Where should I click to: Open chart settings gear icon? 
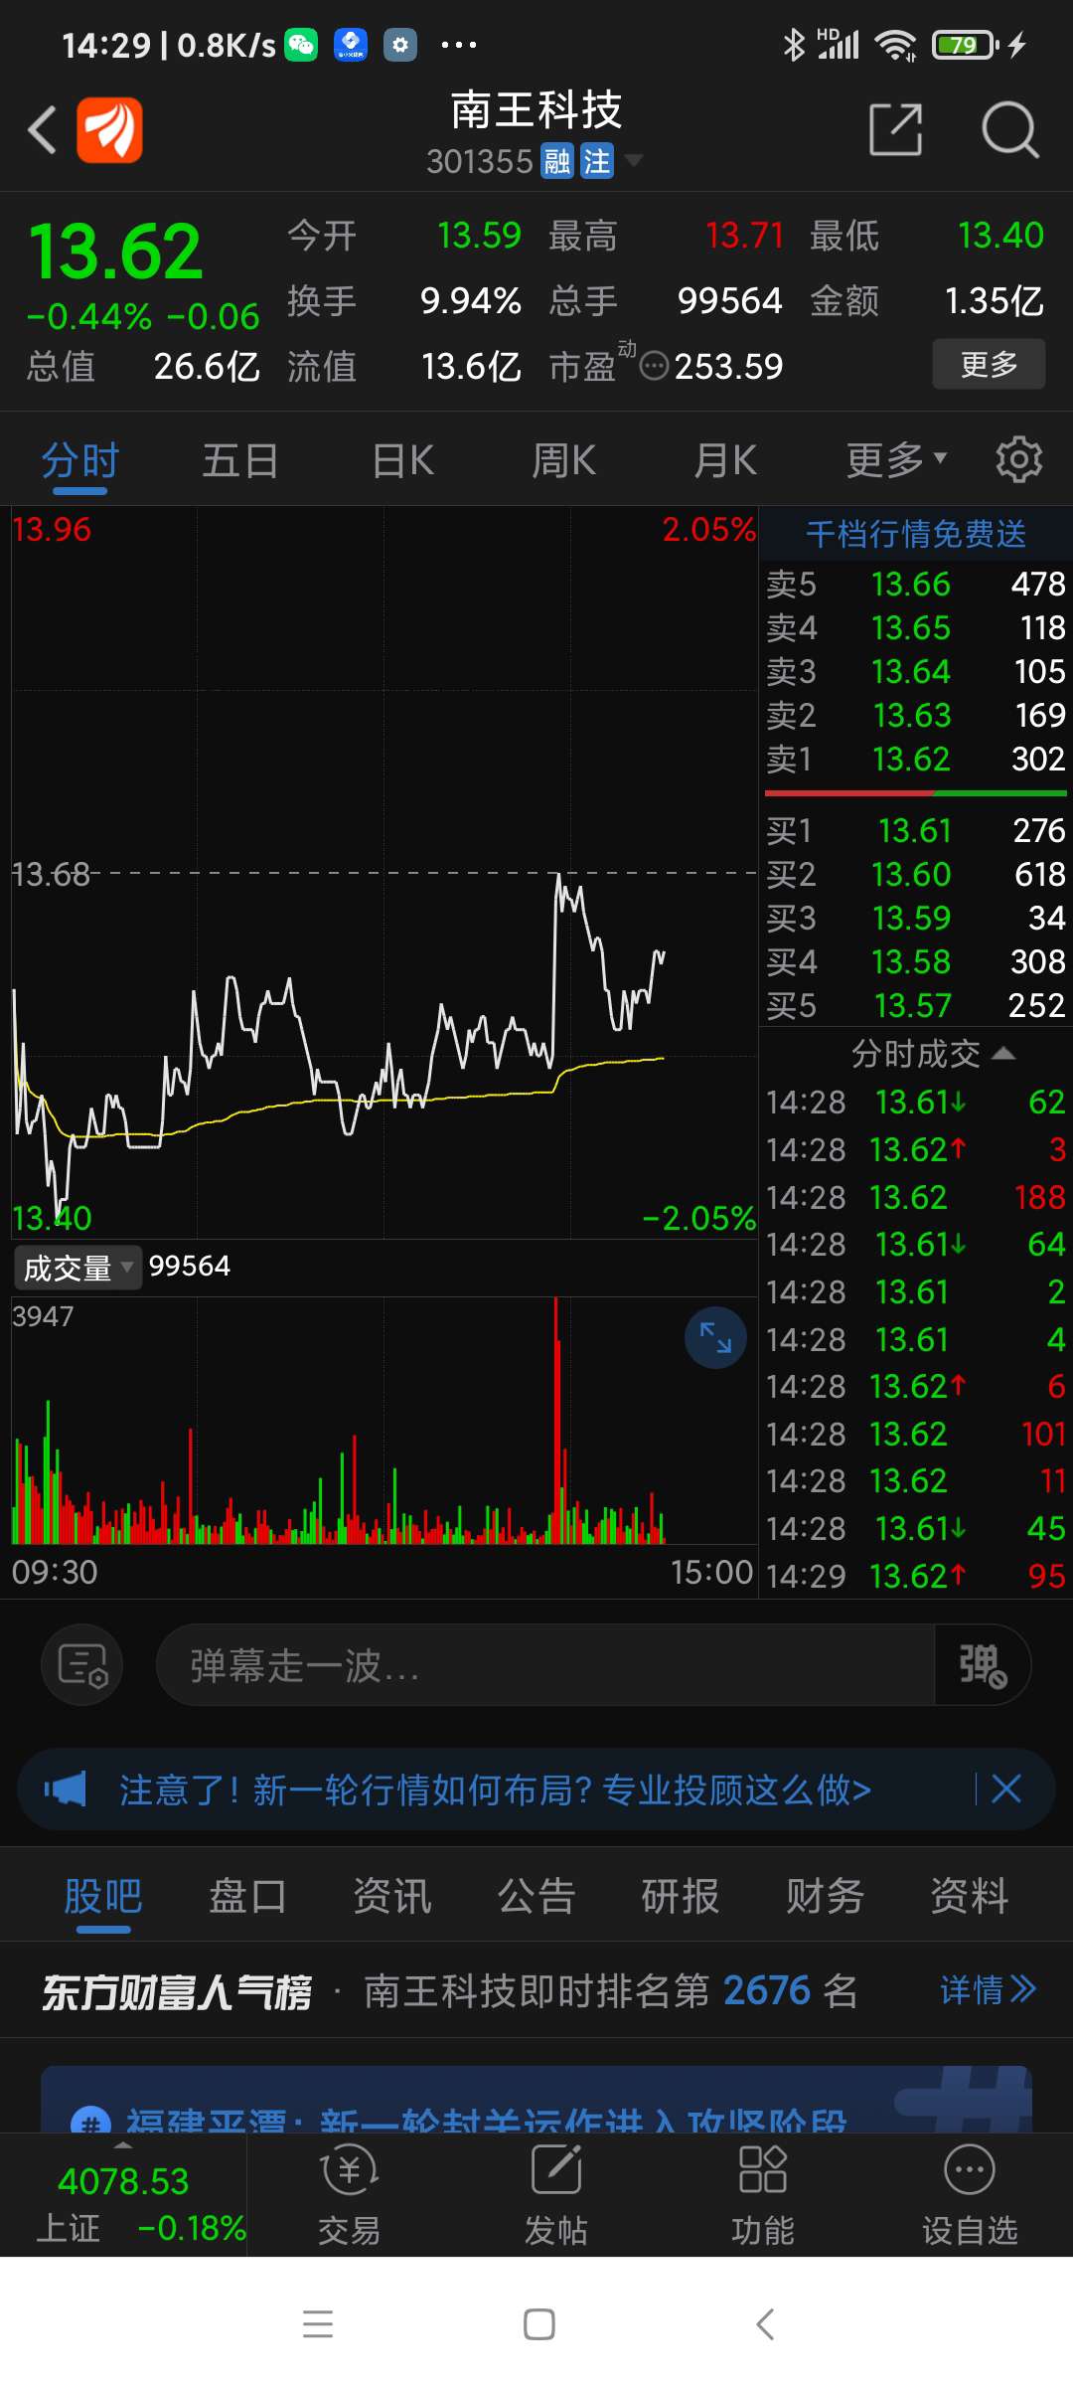coord(1019,459)
